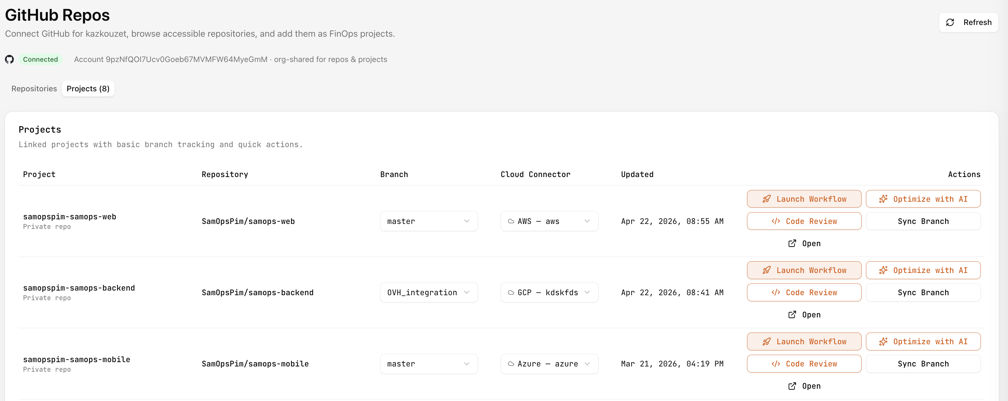Launch Code Review for samops-mobile
This screenshot has width=1008, height=401.
(x=804, y=363)
